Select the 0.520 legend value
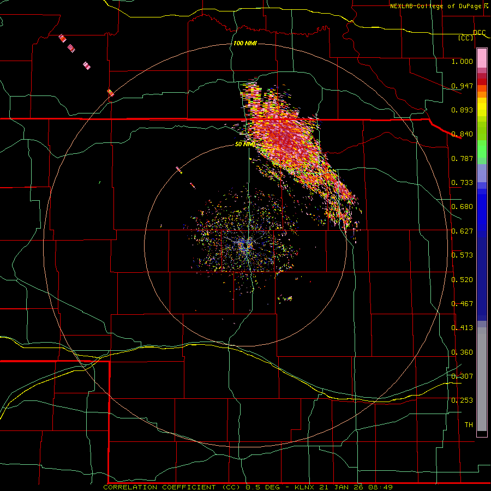491x491 pixels. 462,280
